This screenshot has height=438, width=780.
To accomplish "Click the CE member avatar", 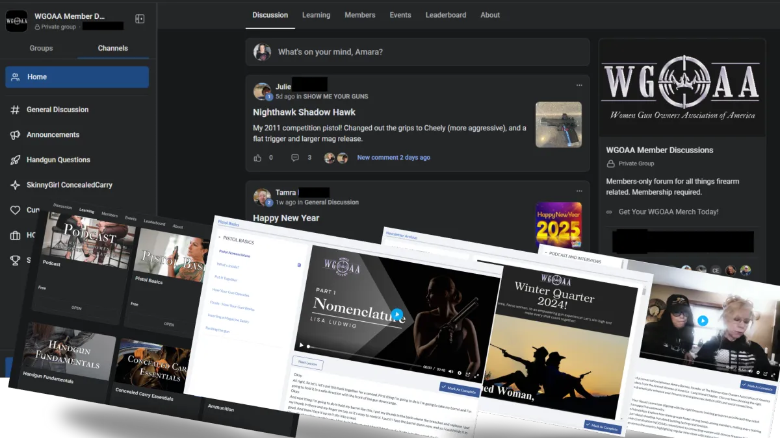I will pos(716,270).
